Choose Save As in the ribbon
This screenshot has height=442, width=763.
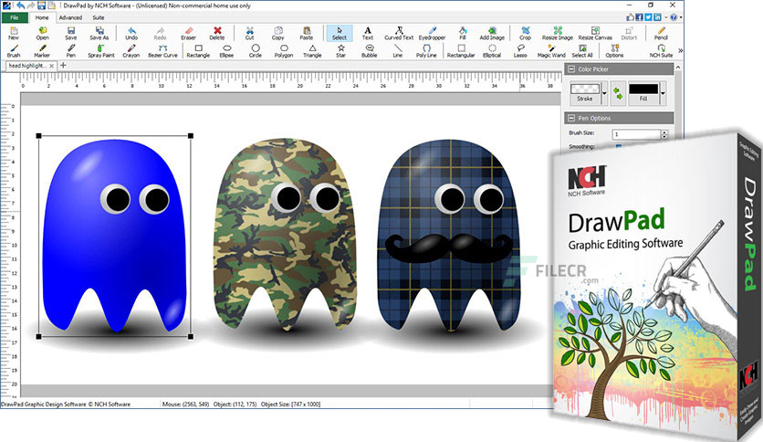click(99, 33)
